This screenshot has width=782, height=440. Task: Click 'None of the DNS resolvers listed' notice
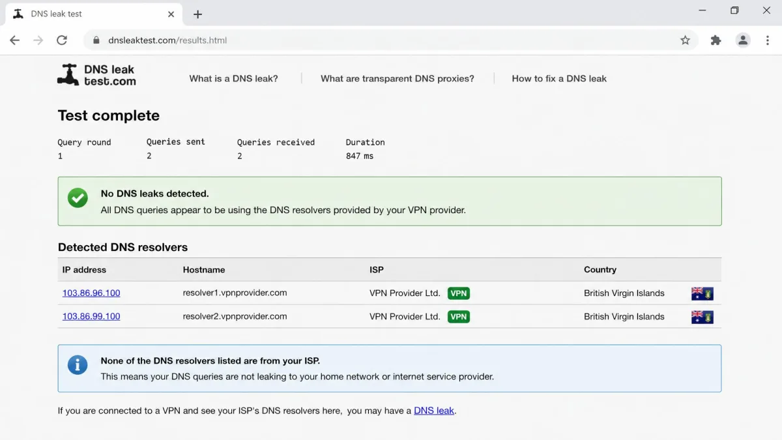coord(210,360)
